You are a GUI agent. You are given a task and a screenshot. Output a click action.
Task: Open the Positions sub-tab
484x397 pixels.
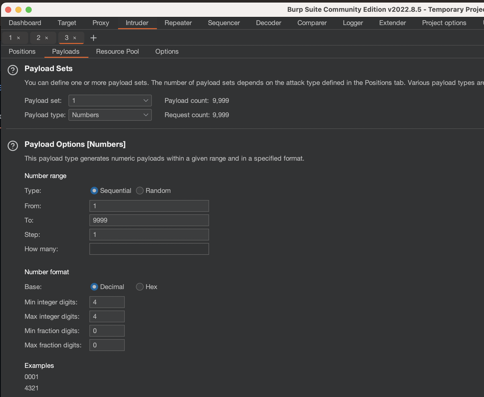point(22,52)
